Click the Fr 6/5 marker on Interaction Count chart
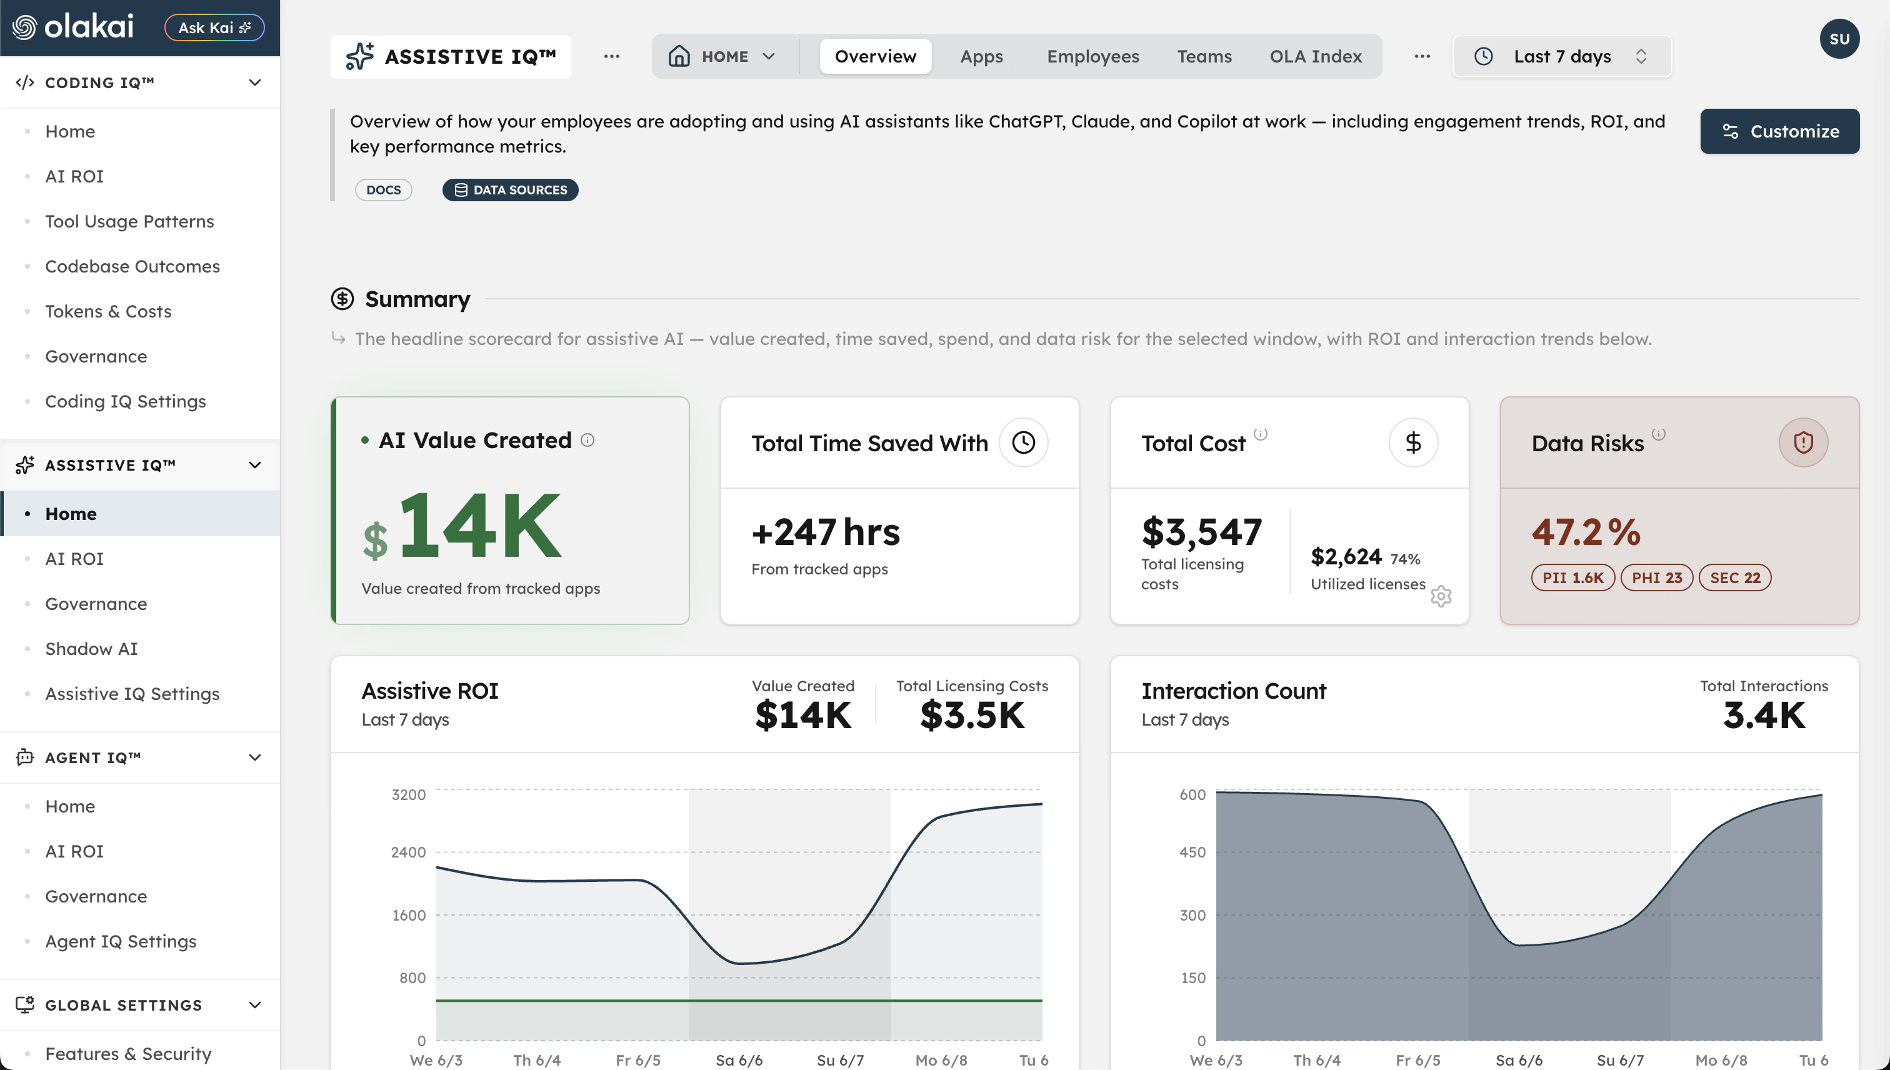 1417,1060
